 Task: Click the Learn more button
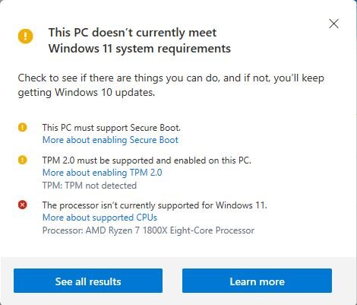coord(257,281)
